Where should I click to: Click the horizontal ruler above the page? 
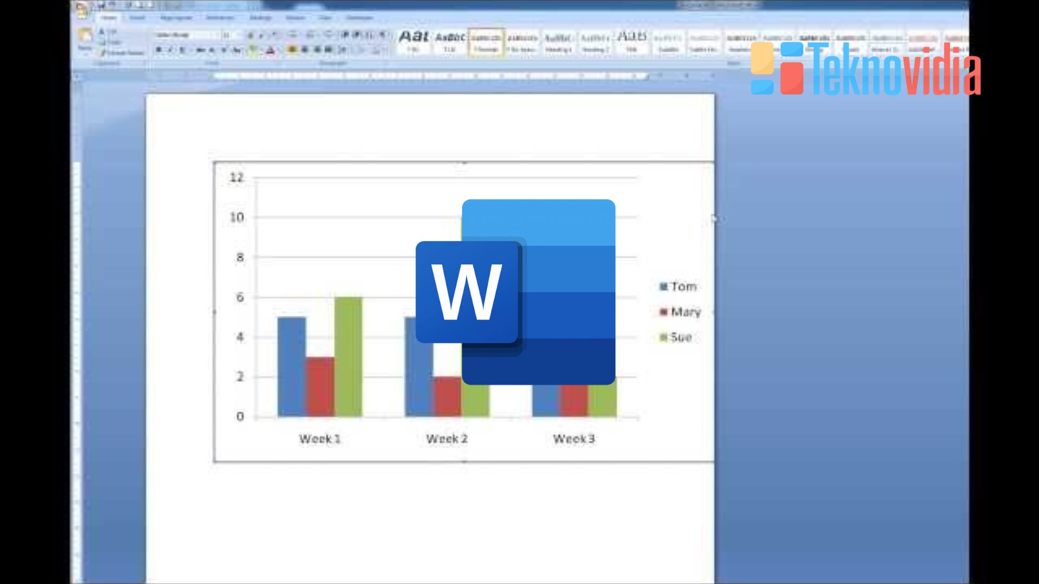[x=430, y=76]
